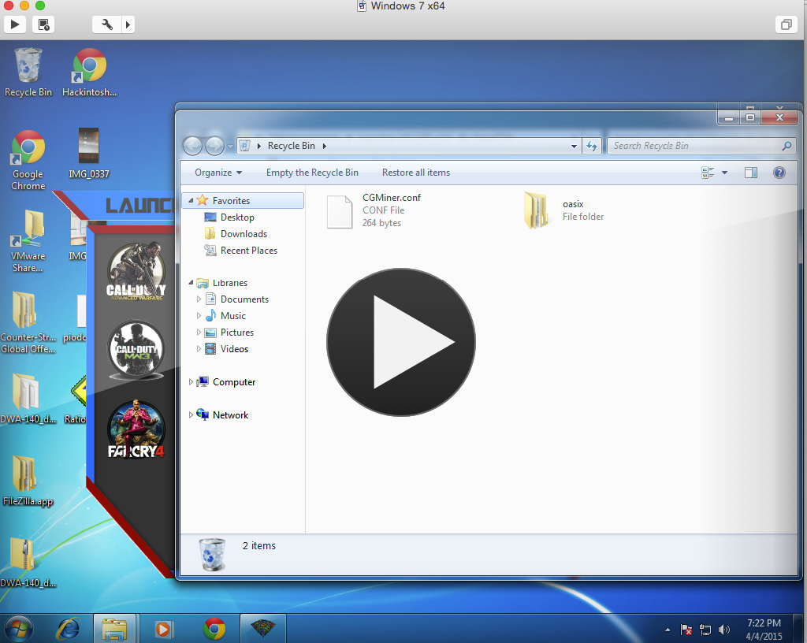Open the Action Center flag tray icon
Image resolution: width=807 pixels, height=643 pixels.
coord(686,629)
